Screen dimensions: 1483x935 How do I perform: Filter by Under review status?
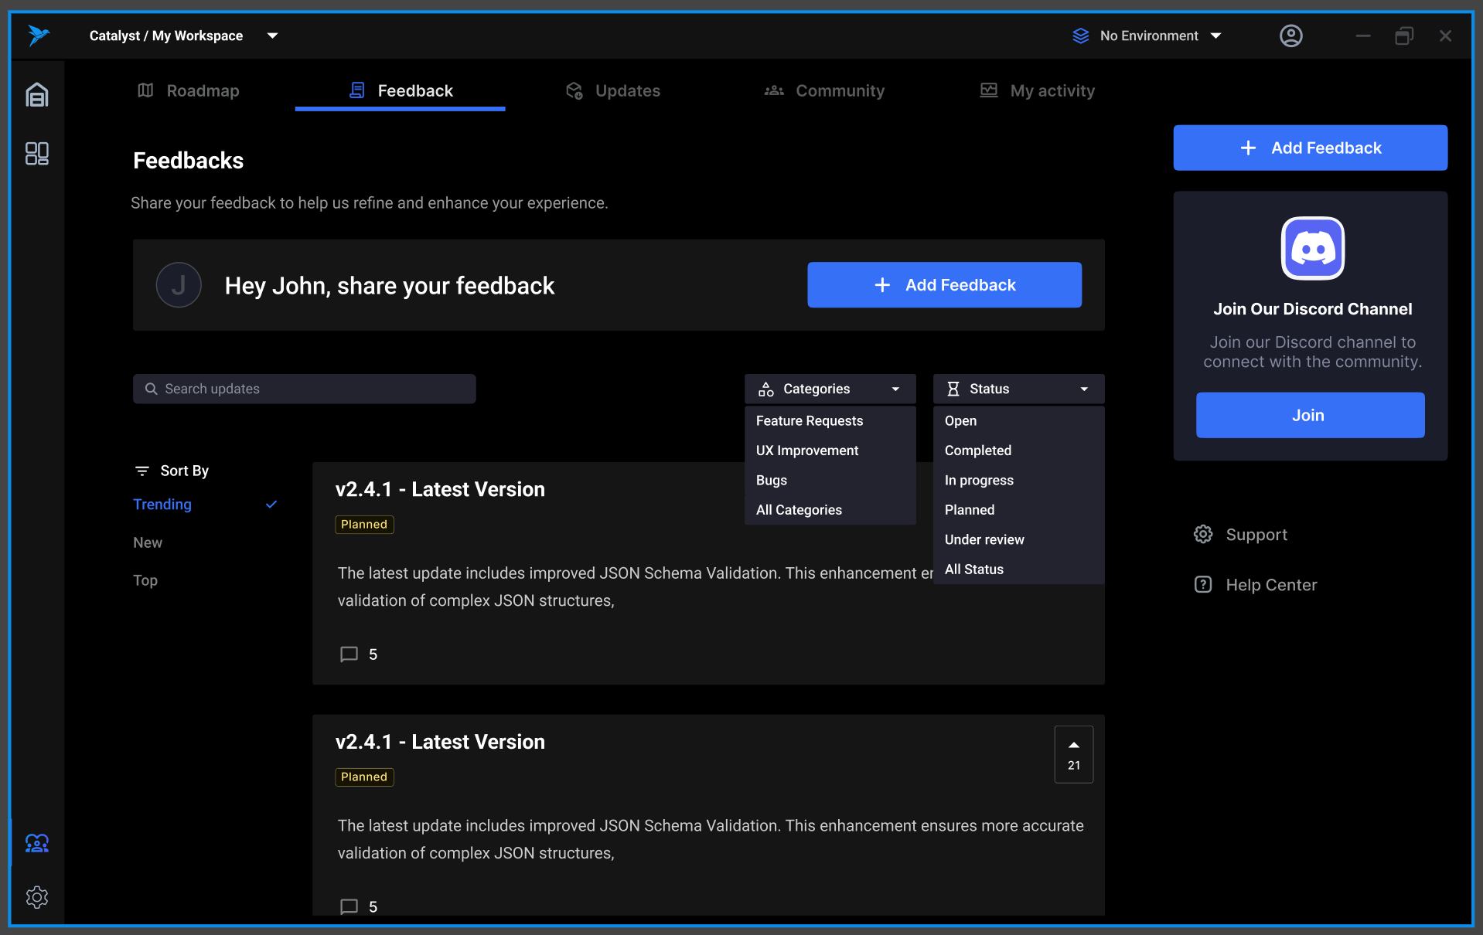pos(1018,539)
